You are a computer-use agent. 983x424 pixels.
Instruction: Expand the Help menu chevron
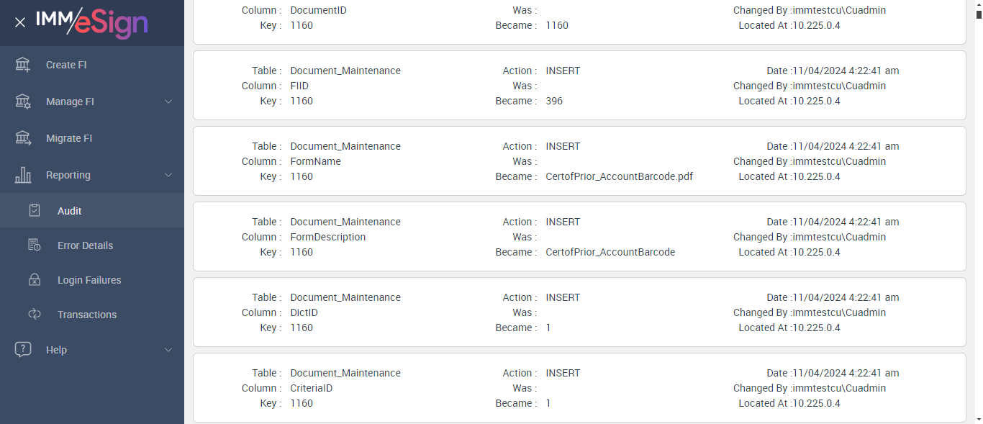168,350
